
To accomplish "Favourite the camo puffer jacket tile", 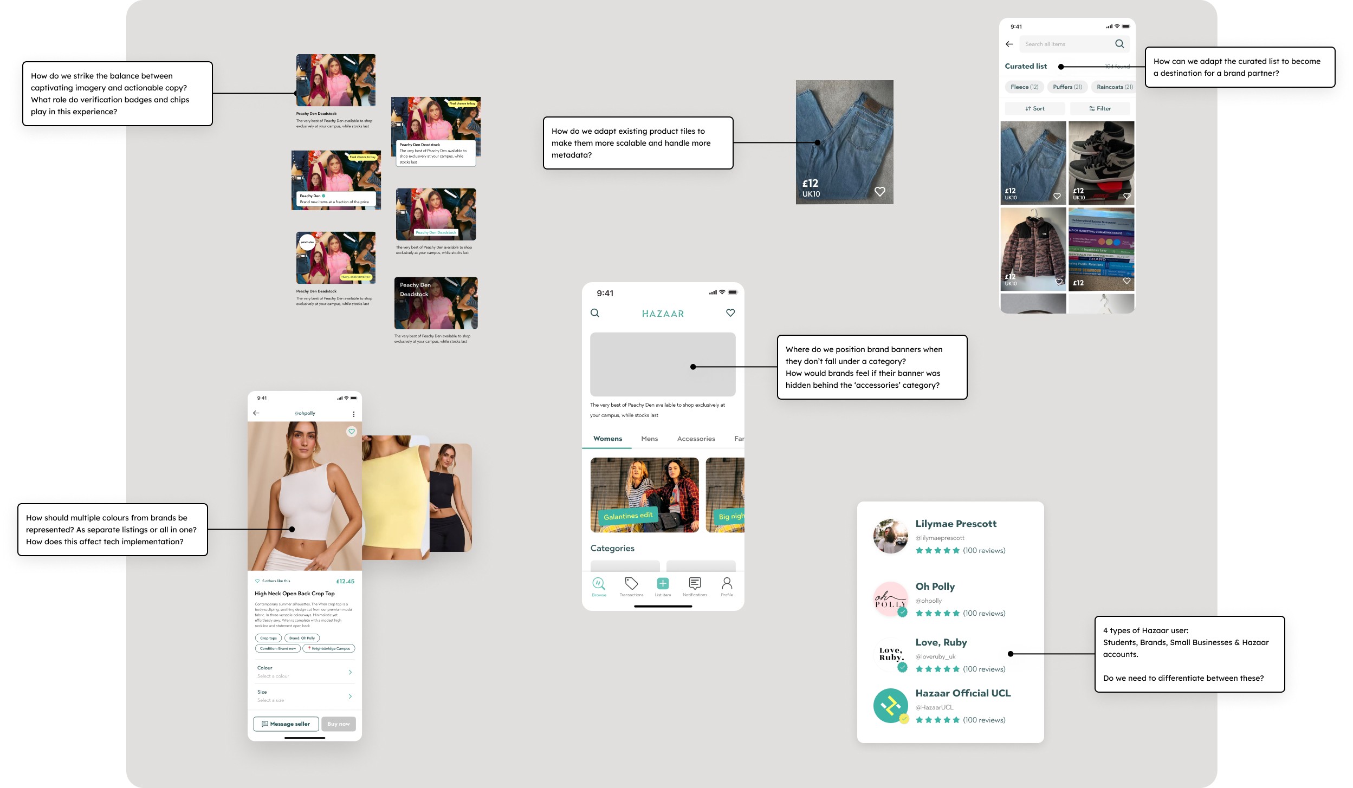I will (1059, 282).
